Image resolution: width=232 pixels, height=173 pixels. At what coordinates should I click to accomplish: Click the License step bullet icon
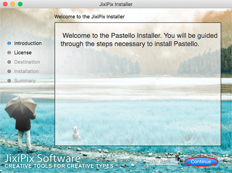[9, 53]
